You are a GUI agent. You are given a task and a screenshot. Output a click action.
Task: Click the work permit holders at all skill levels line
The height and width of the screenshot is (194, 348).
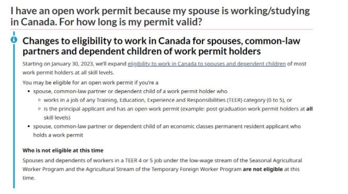click(x=68, y=72)
